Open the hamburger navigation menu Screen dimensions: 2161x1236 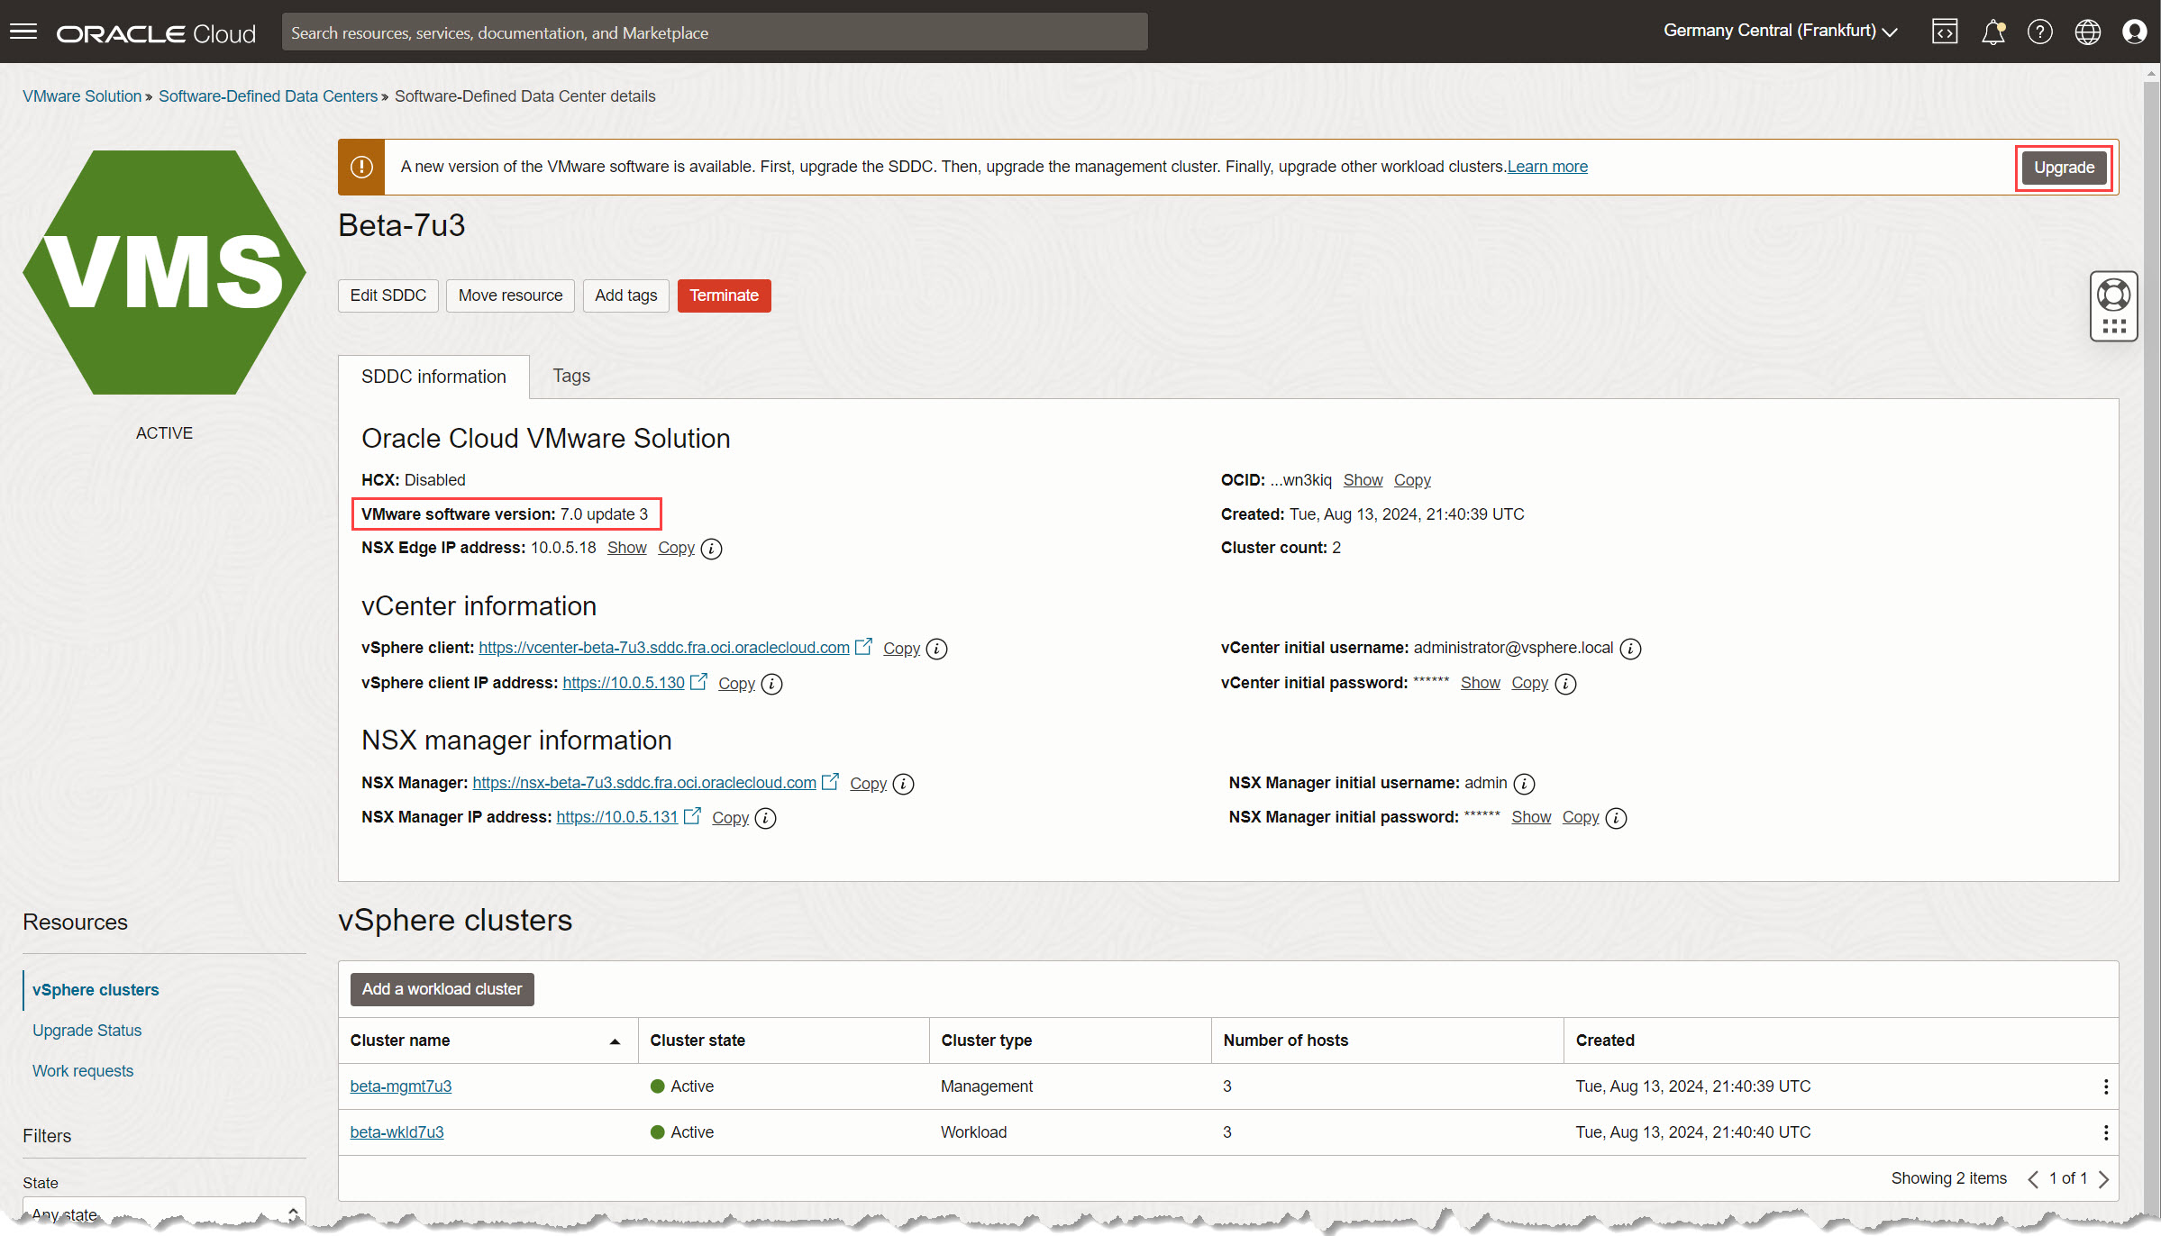click(x=23, y=32)
